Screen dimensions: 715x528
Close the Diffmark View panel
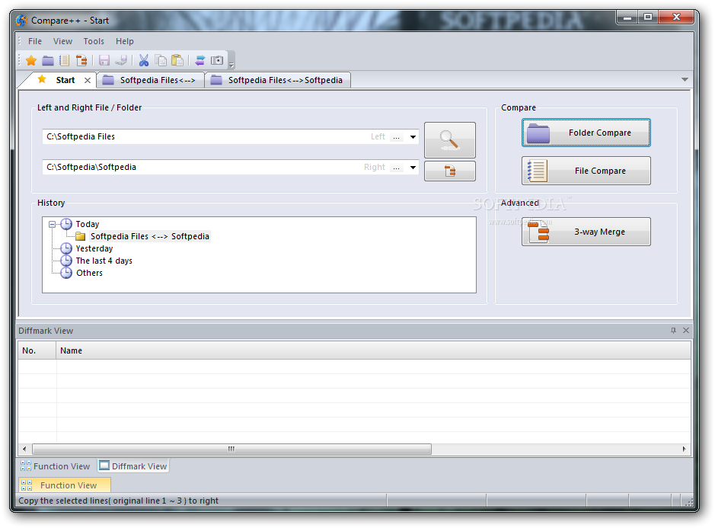coord(686,331)
